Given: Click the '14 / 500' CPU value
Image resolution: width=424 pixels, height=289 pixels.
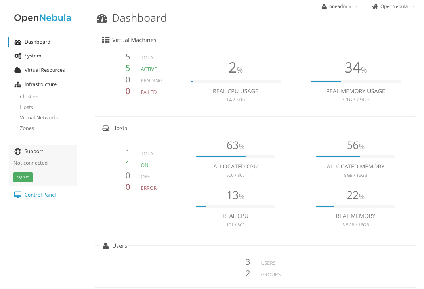Looking at the screenshot, I should coord(236,100).
